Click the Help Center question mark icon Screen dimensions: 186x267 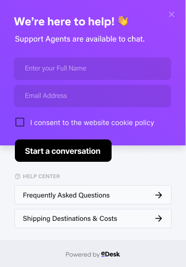pyautogui.click(x=17, y=176)
